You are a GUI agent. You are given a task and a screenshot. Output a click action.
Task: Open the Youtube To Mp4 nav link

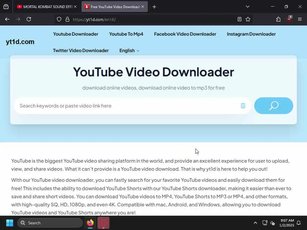pyautogui.click(x=126, y=34)
